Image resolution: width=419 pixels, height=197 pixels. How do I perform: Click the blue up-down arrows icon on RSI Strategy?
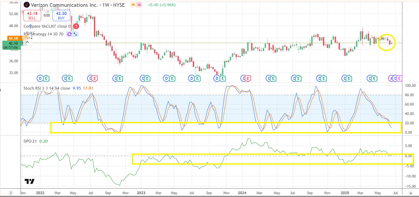75,34
